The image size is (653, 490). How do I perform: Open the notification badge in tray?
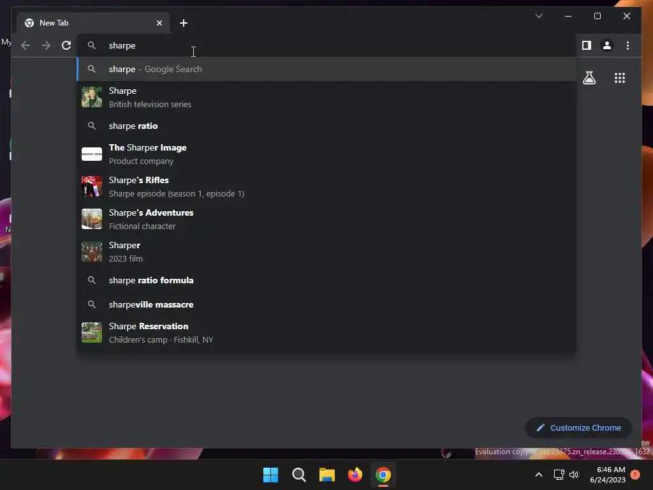(635, 475)
